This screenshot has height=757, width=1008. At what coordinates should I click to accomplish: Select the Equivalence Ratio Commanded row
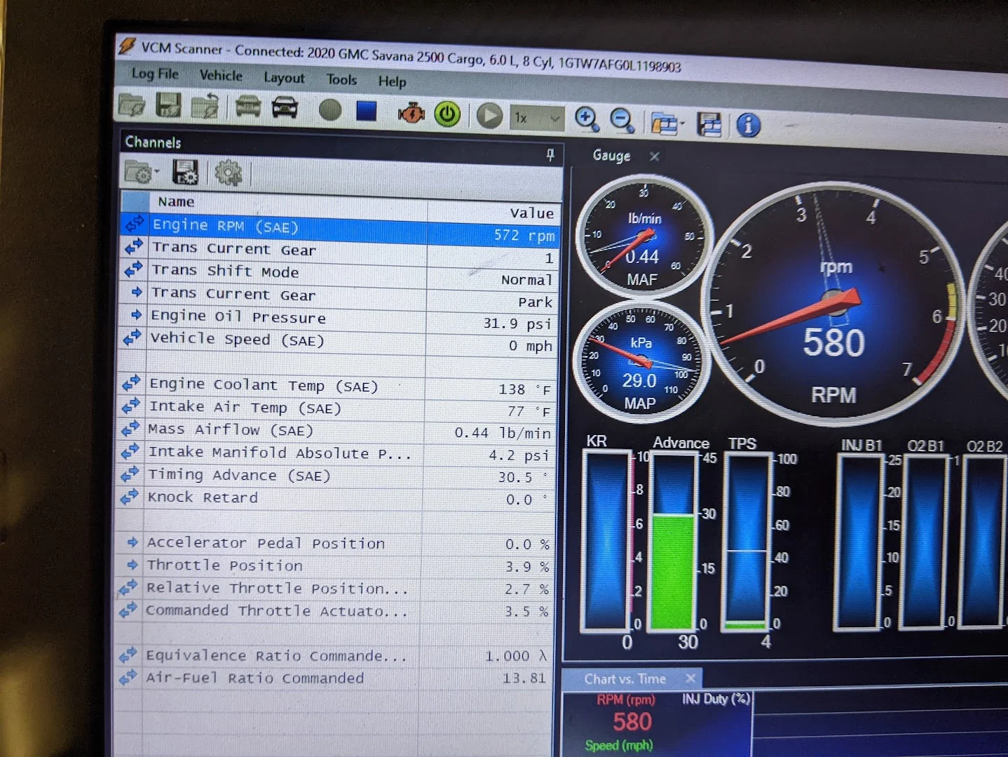click(x=332, y=655)
